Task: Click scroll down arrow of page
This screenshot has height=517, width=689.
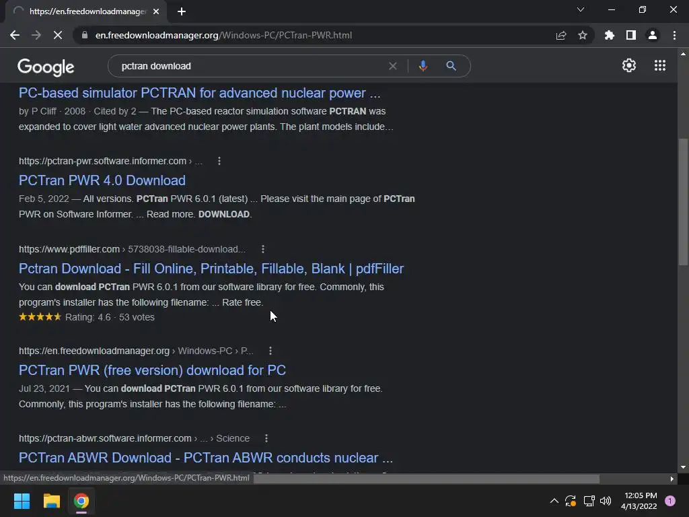Action: (683, 467)
